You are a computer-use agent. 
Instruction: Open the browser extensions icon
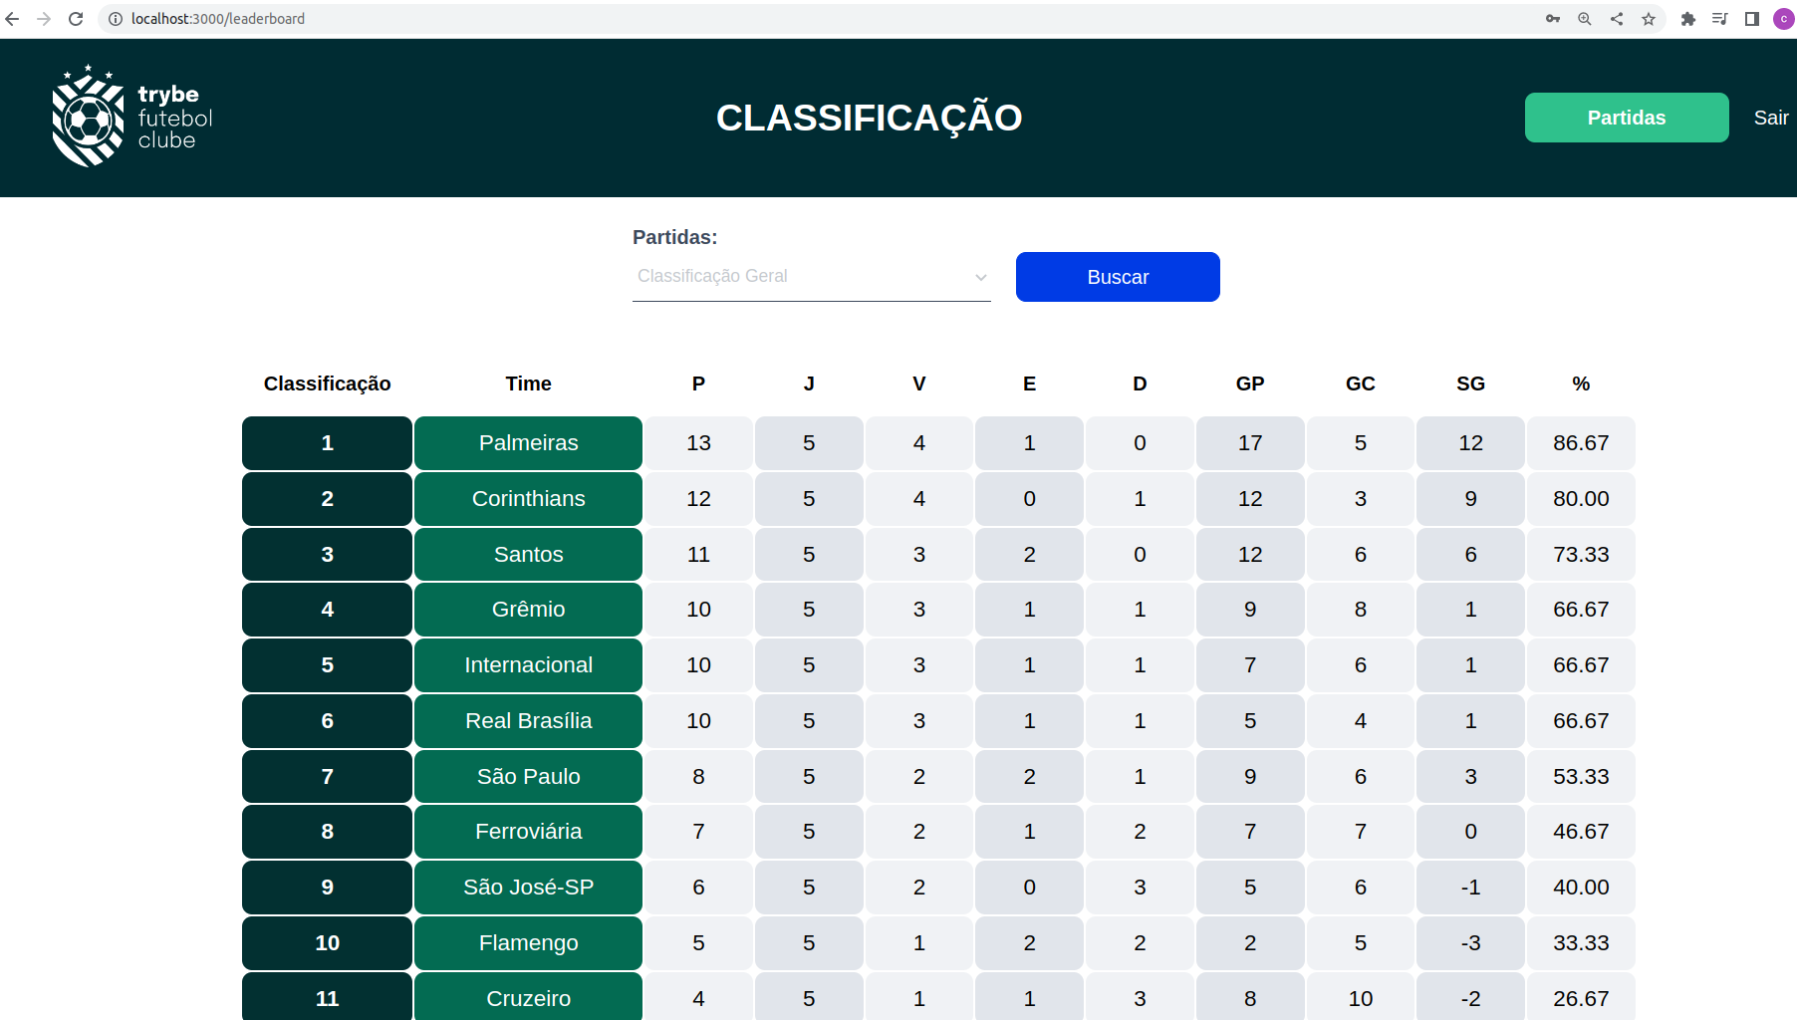(x=1687, y=18)
